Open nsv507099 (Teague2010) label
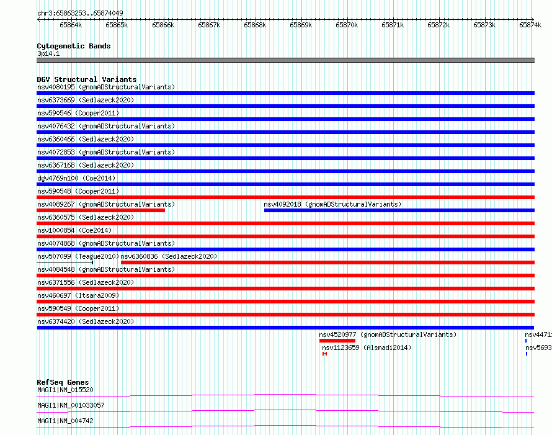Viewport: 552px width, 435px height. coord(78,256)
